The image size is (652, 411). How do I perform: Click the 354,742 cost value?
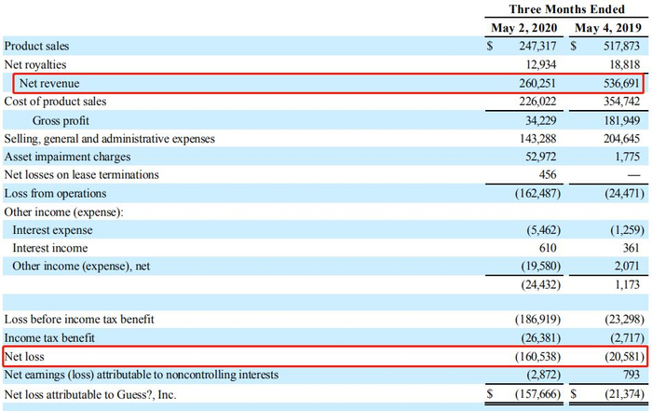(x=621, y=102)
